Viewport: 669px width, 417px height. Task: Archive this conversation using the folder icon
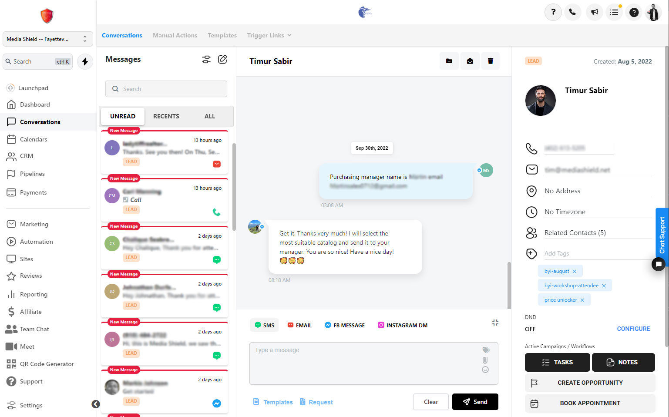[x=449, y=61]
